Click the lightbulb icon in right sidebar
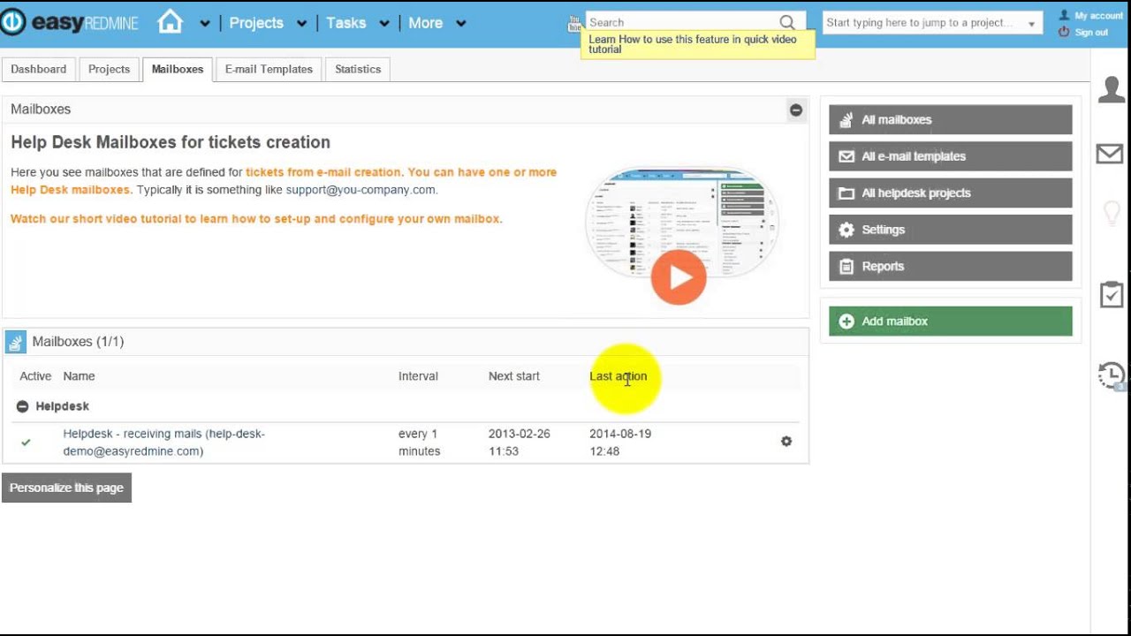The width and height of the screenshot is (1131, 636). tap(1112, 215)
